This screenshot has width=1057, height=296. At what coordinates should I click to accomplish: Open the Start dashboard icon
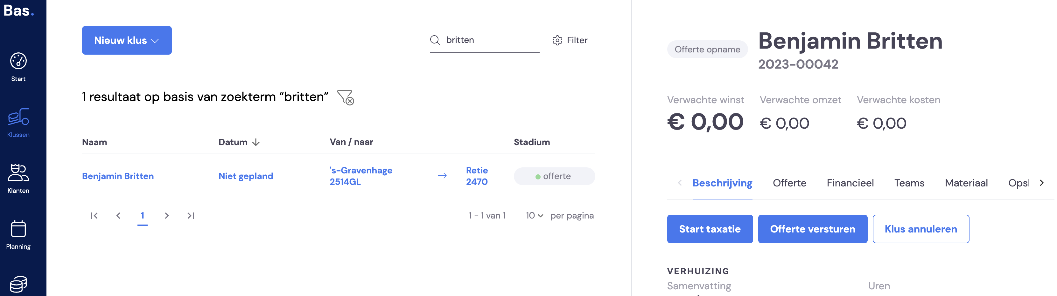[18, 61]
